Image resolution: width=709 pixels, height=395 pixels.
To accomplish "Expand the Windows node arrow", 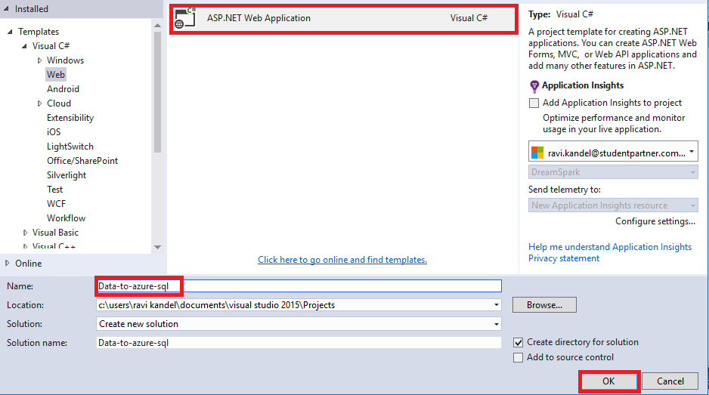I will pyautogui.click(x=39, y=60).
